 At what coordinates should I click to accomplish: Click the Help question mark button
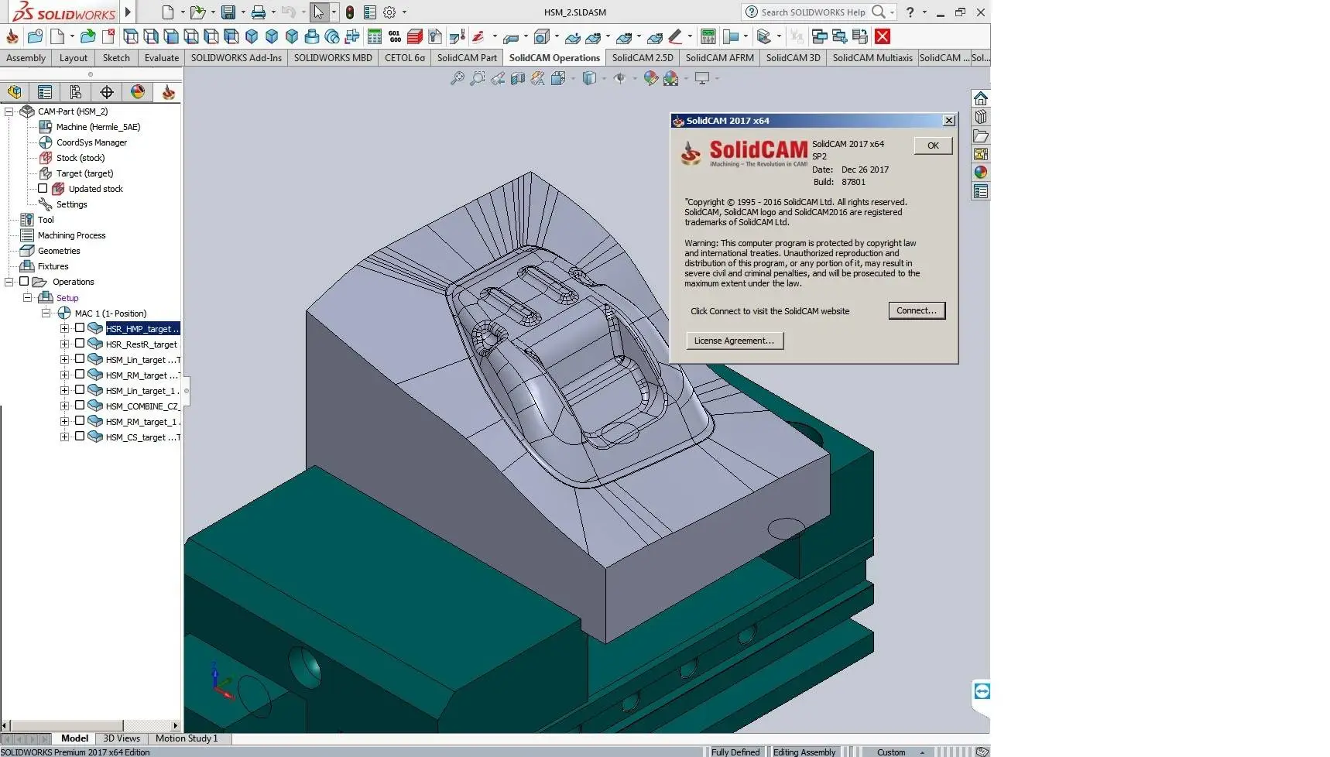pos(910,12)
